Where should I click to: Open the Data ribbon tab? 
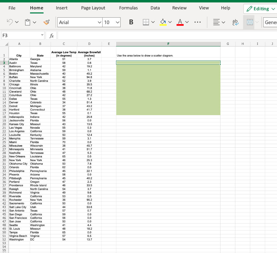(155, 8)
